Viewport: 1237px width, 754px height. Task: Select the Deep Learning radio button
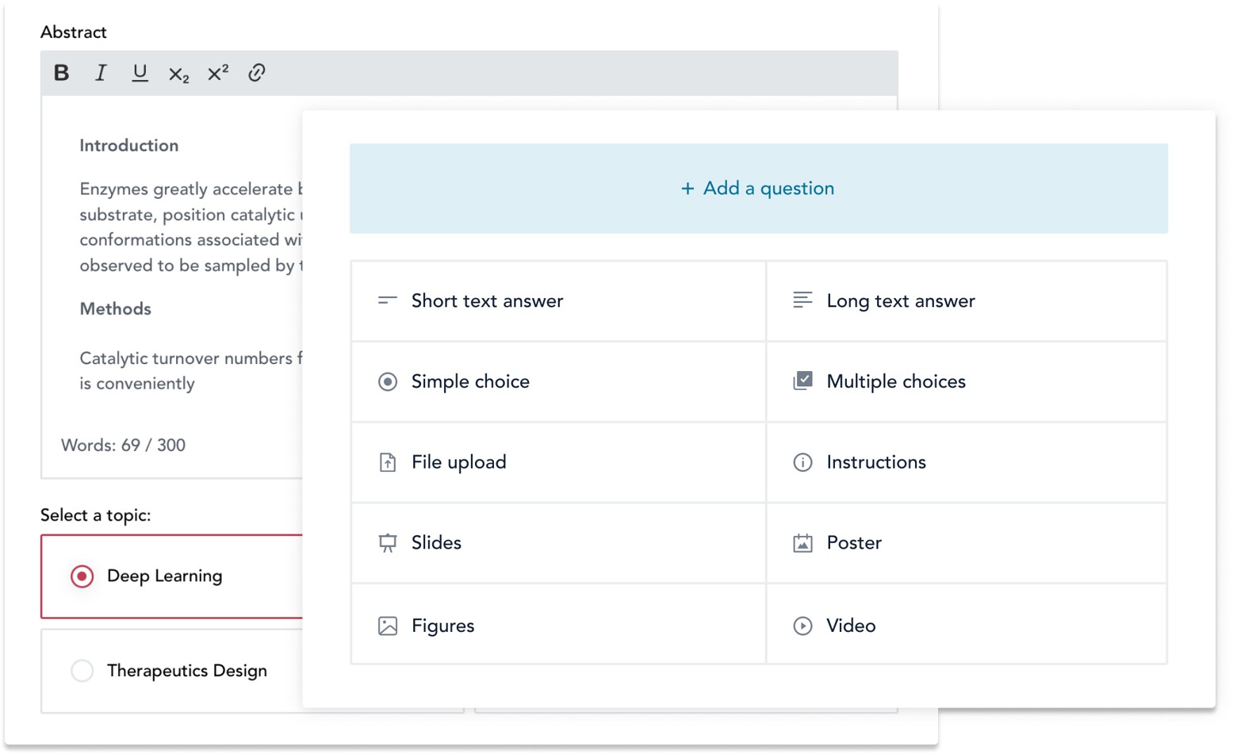(x=82, y=576)
